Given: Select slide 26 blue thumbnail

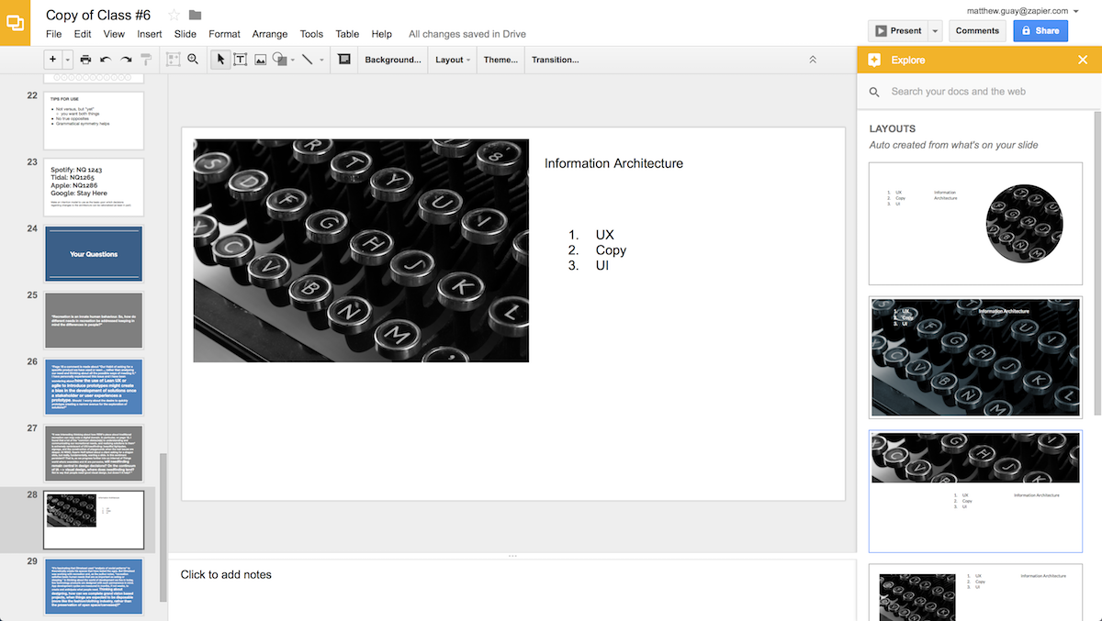Looking at the screenshot, I should click(94, 388).
